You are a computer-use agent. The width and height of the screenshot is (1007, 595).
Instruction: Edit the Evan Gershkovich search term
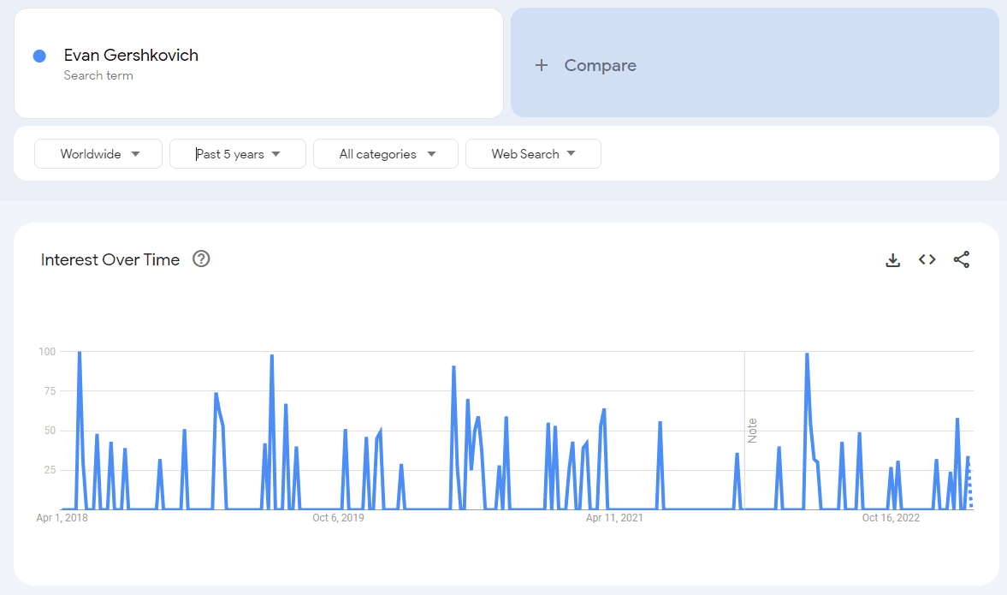(131, 56)
